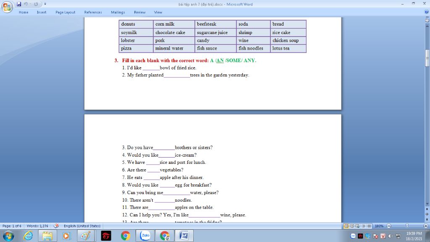Click the vertical scrollbar thumb

tap(427, 58)
